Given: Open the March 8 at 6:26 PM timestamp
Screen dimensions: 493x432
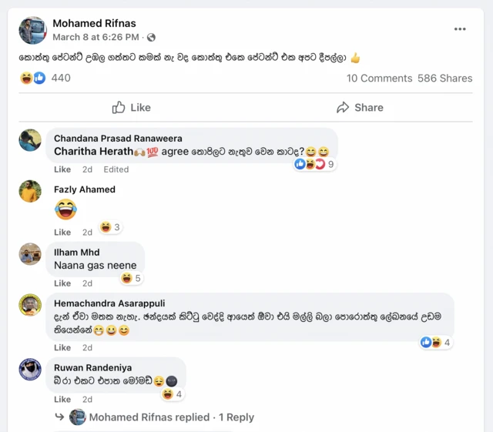Looking at the screenshot, I should (x=96, y=37).
